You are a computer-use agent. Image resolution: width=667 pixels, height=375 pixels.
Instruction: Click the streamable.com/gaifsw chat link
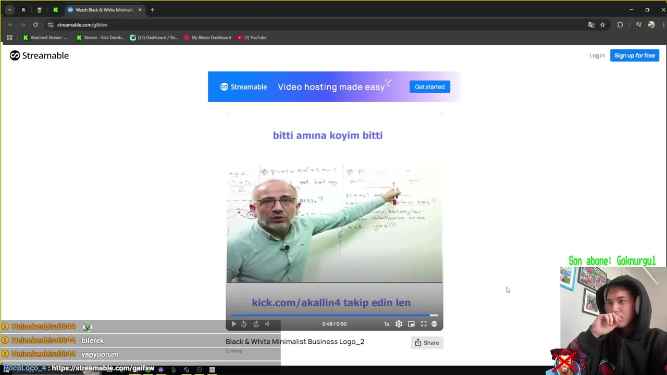(103, 368)
